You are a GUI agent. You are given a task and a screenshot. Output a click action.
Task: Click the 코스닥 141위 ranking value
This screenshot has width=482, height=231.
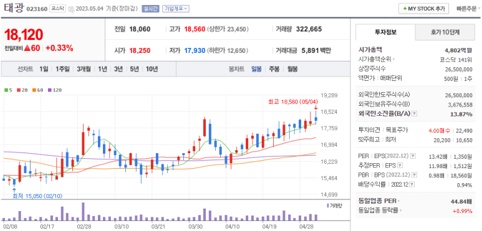click(x=456, y=60)
